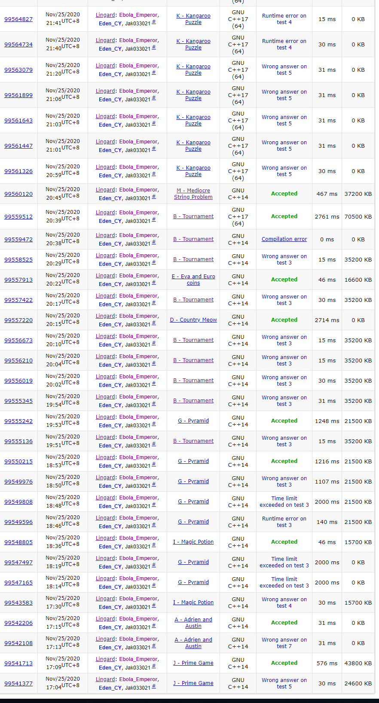Open the Lingard team link in row 99561326

click(x=105, y=167)
